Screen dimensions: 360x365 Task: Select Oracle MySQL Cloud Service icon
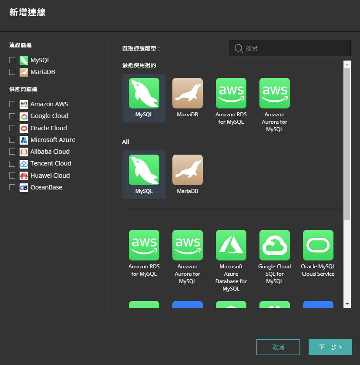point(318,245)
